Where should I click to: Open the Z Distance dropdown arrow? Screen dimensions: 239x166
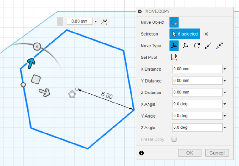[225, 93]
